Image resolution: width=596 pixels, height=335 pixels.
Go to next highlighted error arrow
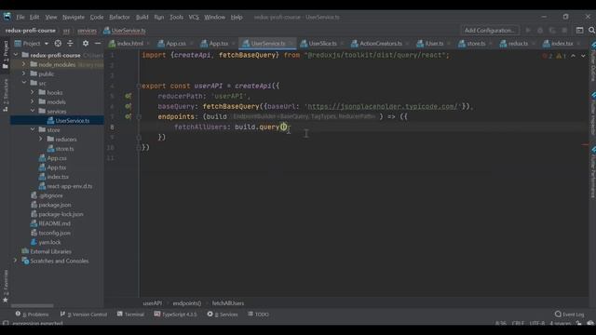(583, 56)
